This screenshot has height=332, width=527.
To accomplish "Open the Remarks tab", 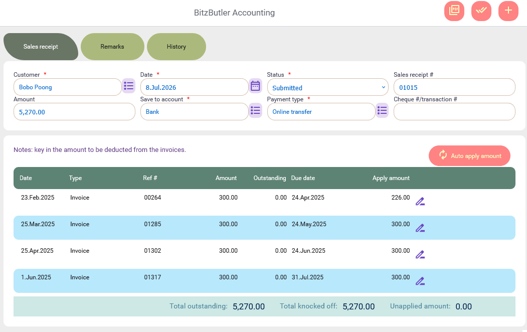I will [112, 47].
